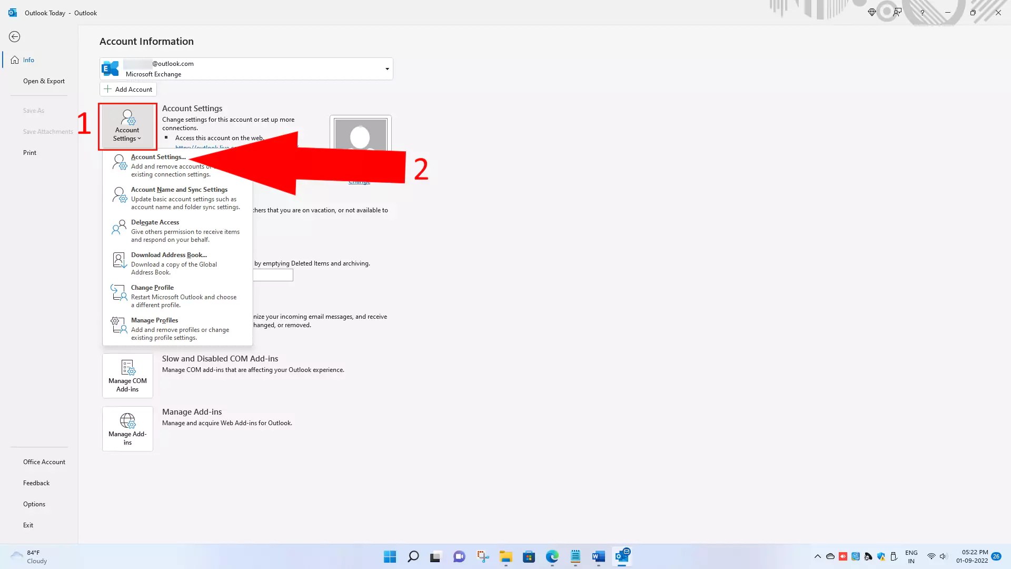This screenshot has height=569, width=1011.
Task: Open the account selection dropdown arrow
Action: pyautogui.click(x=386, y=68)
